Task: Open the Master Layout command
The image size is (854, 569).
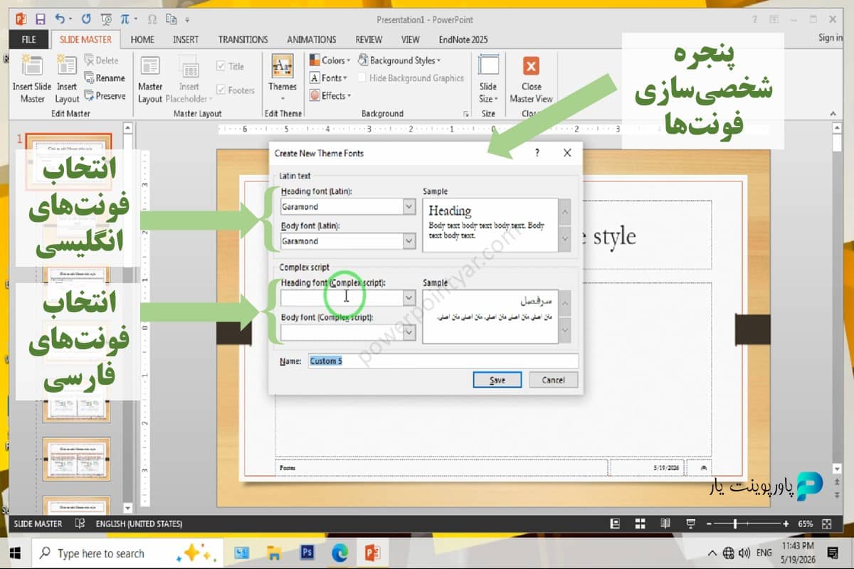Action: point(150,80)
